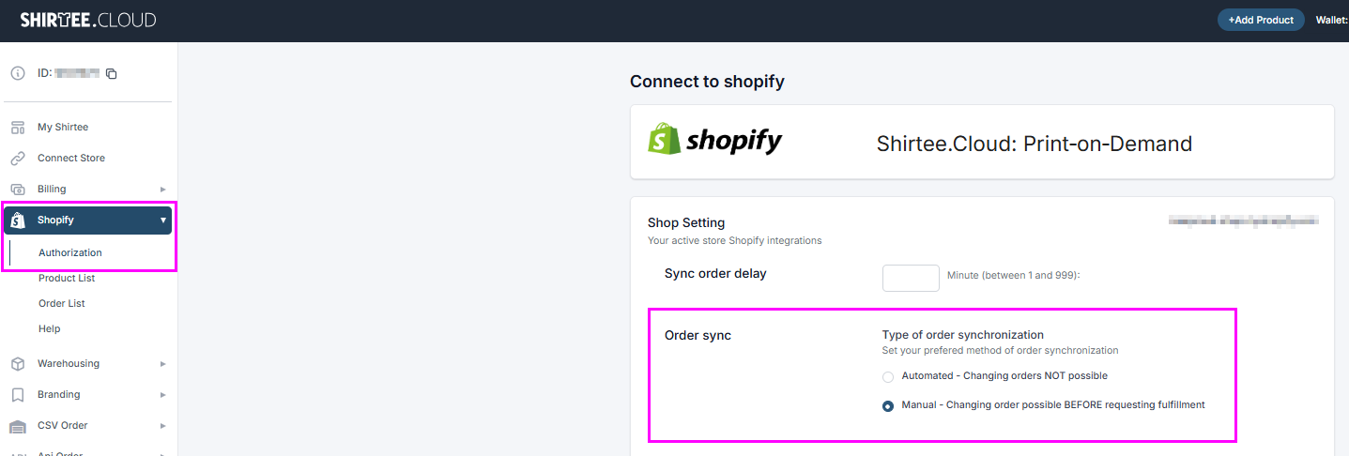
Task: Click the CSV Order icon
Action: pyautogui.click(x=17, y=426)
